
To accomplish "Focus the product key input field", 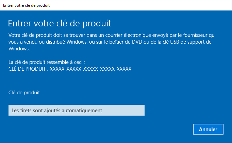I will [x=76, y=110].
